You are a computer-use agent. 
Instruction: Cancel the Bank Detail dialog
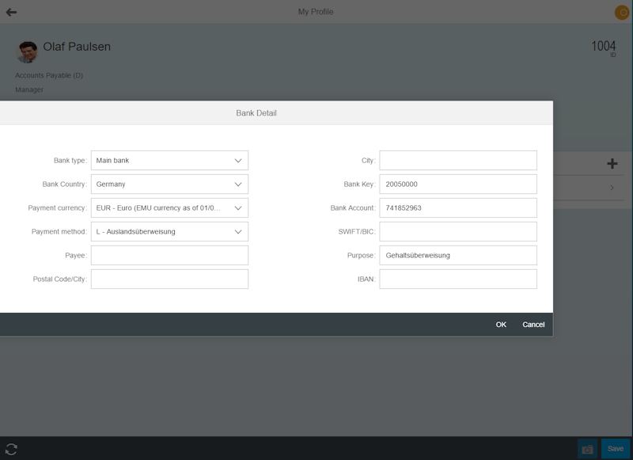(533, 324)
